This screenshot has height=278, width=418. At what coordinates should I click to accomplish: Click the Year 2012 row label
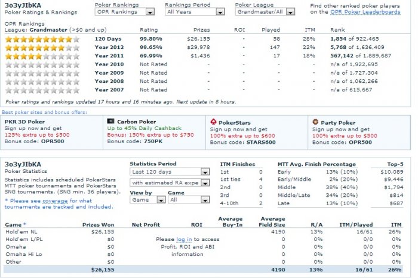coord(109,47)
